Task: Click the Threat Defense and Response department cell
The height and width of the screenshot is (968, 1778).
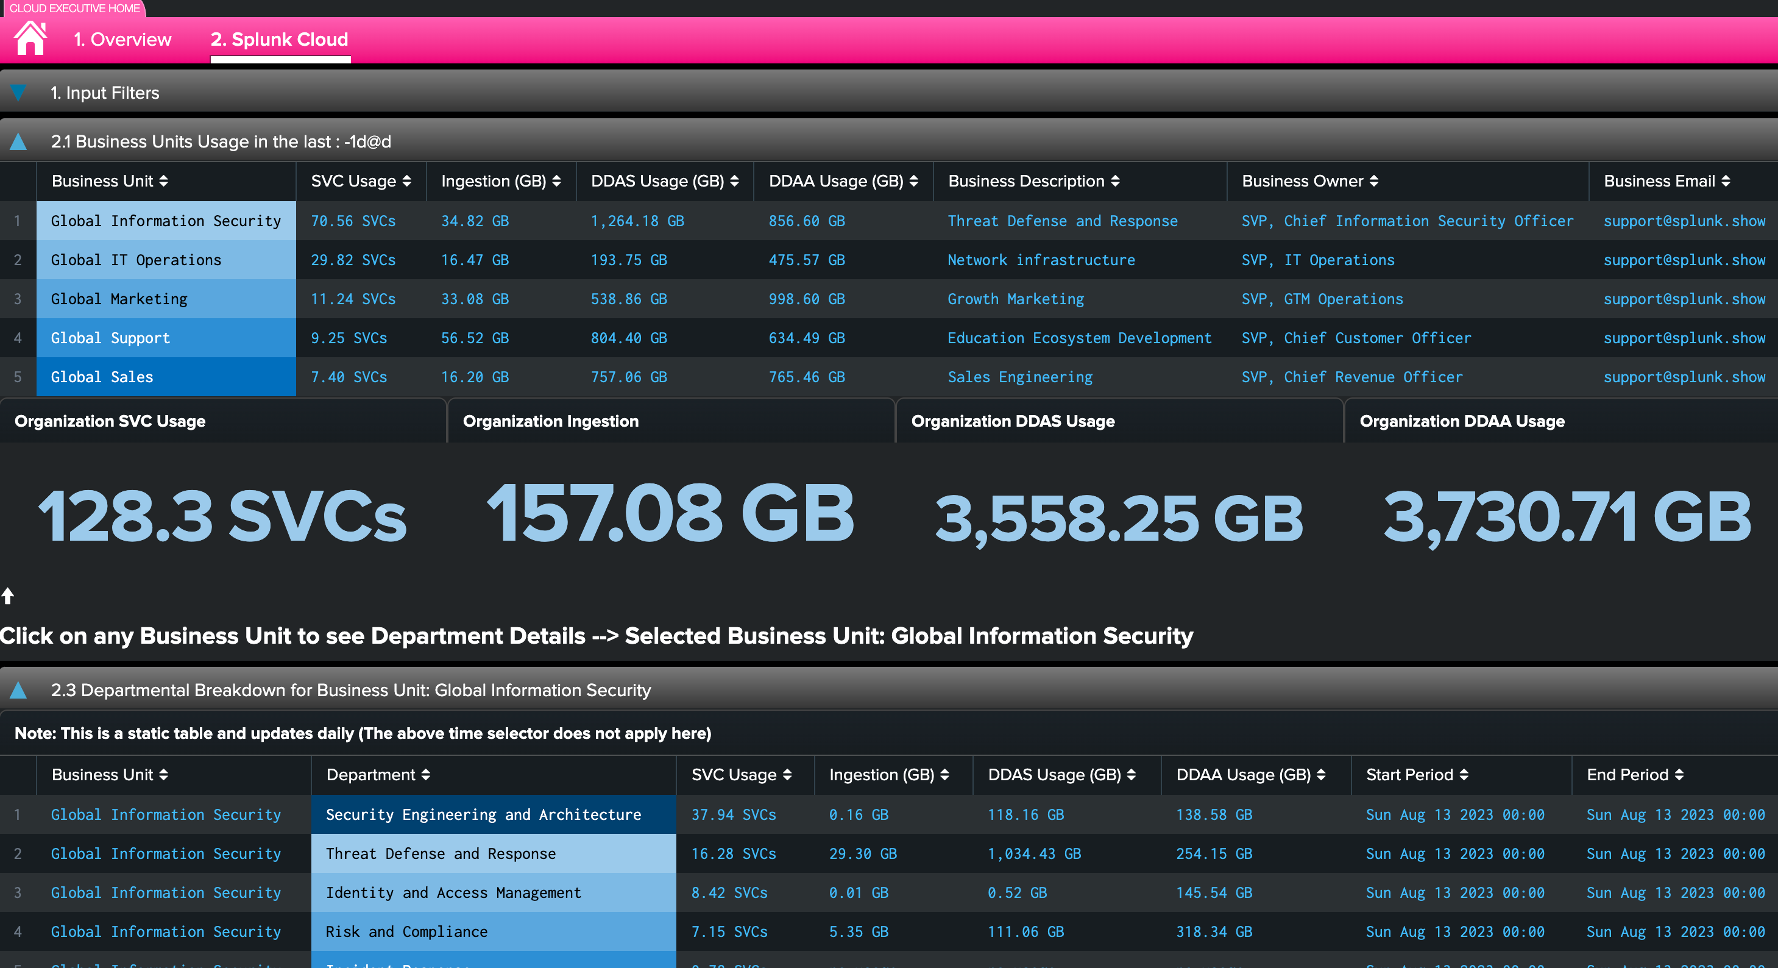Action: [494, 853]
